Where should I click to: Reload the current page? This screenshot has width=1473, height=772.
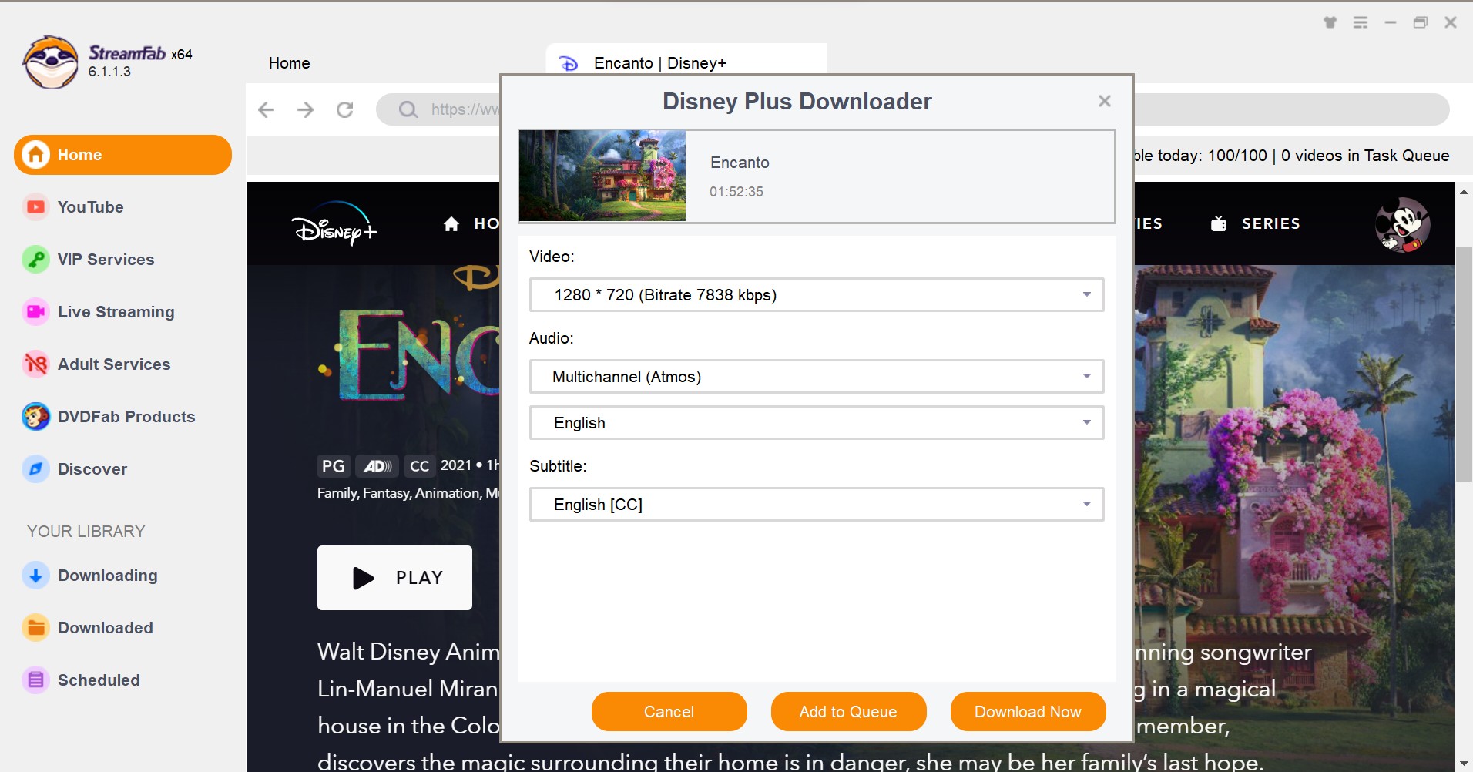tap(345, 109)
